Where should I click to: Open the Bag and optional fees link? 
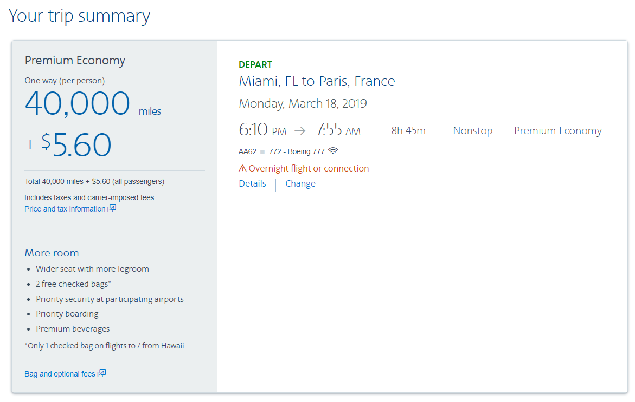coord(60,374)
